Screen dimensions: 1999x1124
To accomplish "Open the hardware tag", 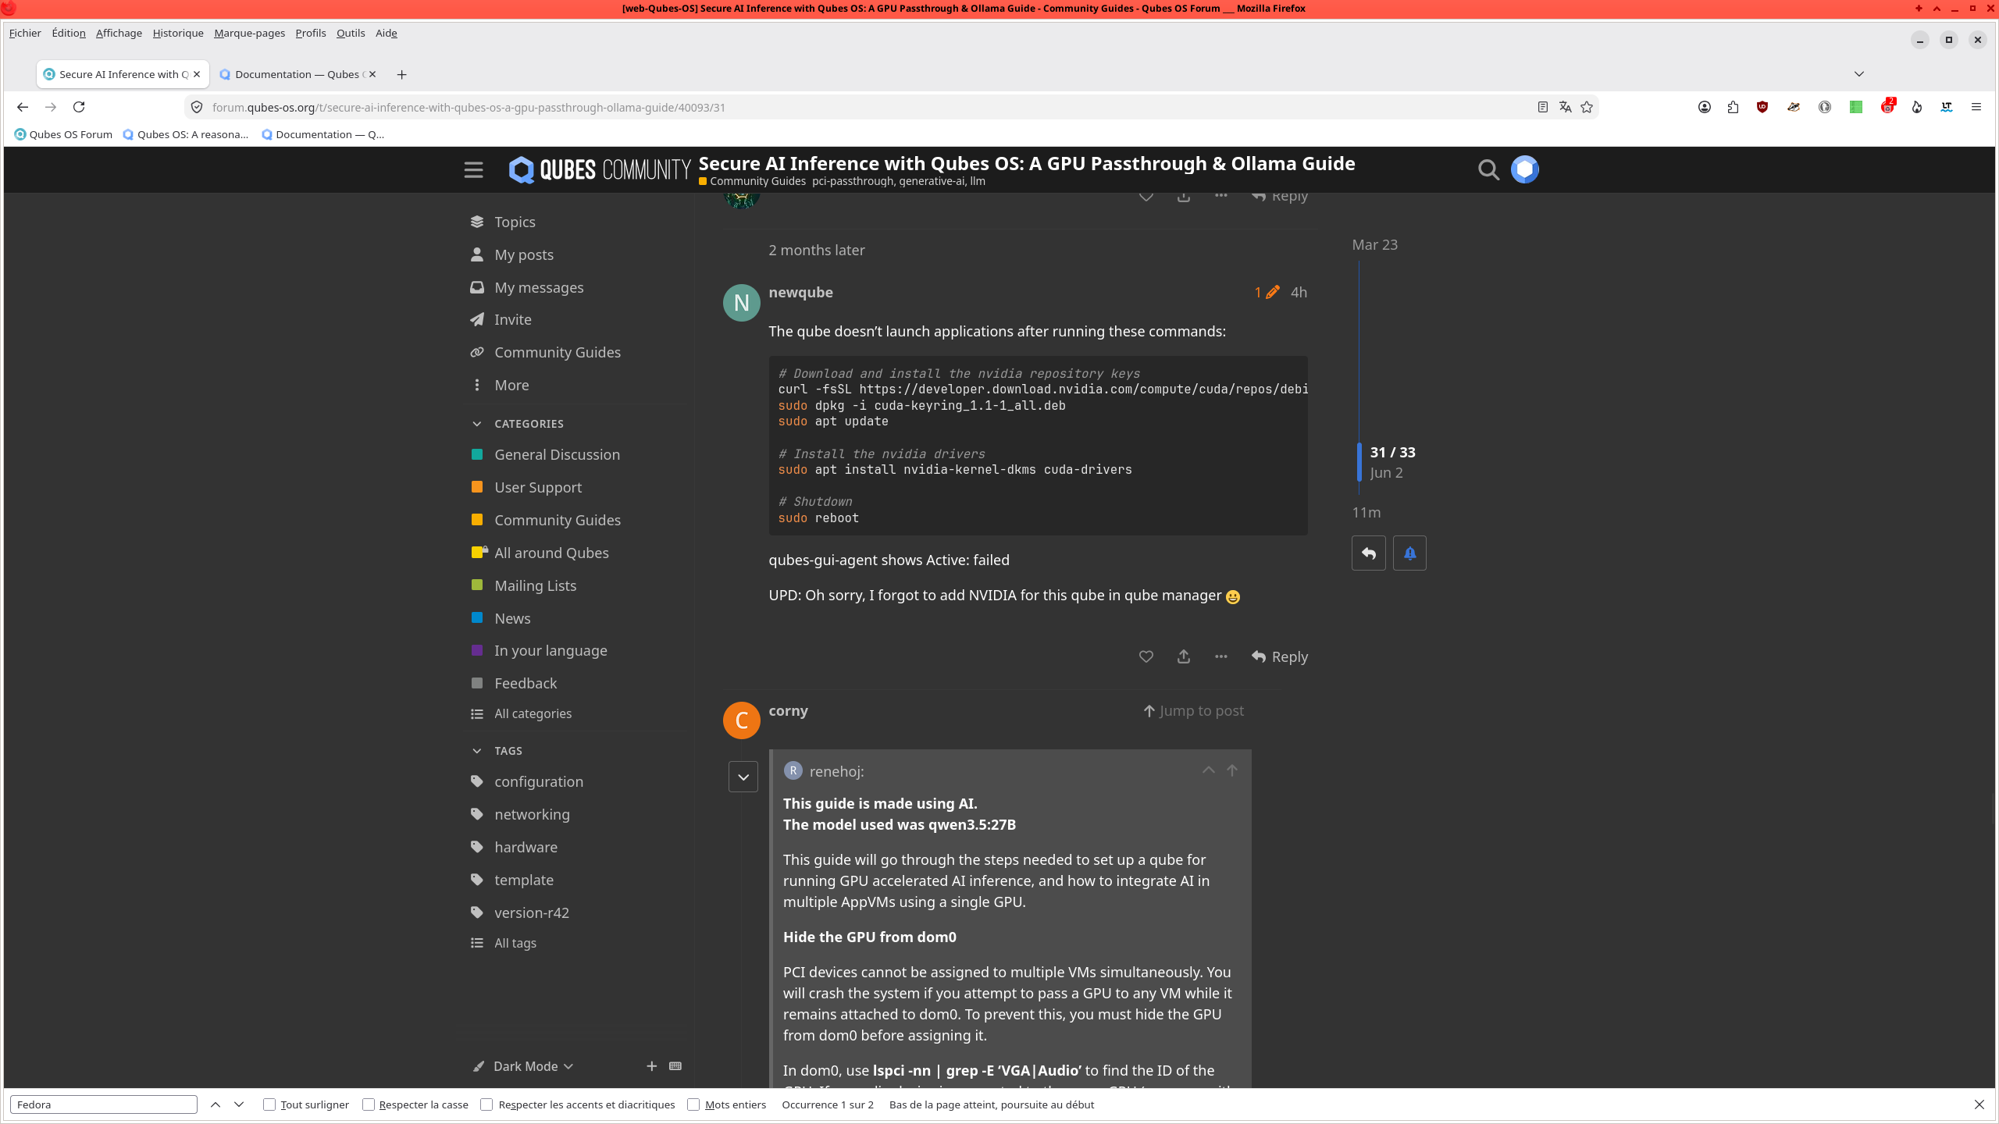I will click(x=526, y=847).
